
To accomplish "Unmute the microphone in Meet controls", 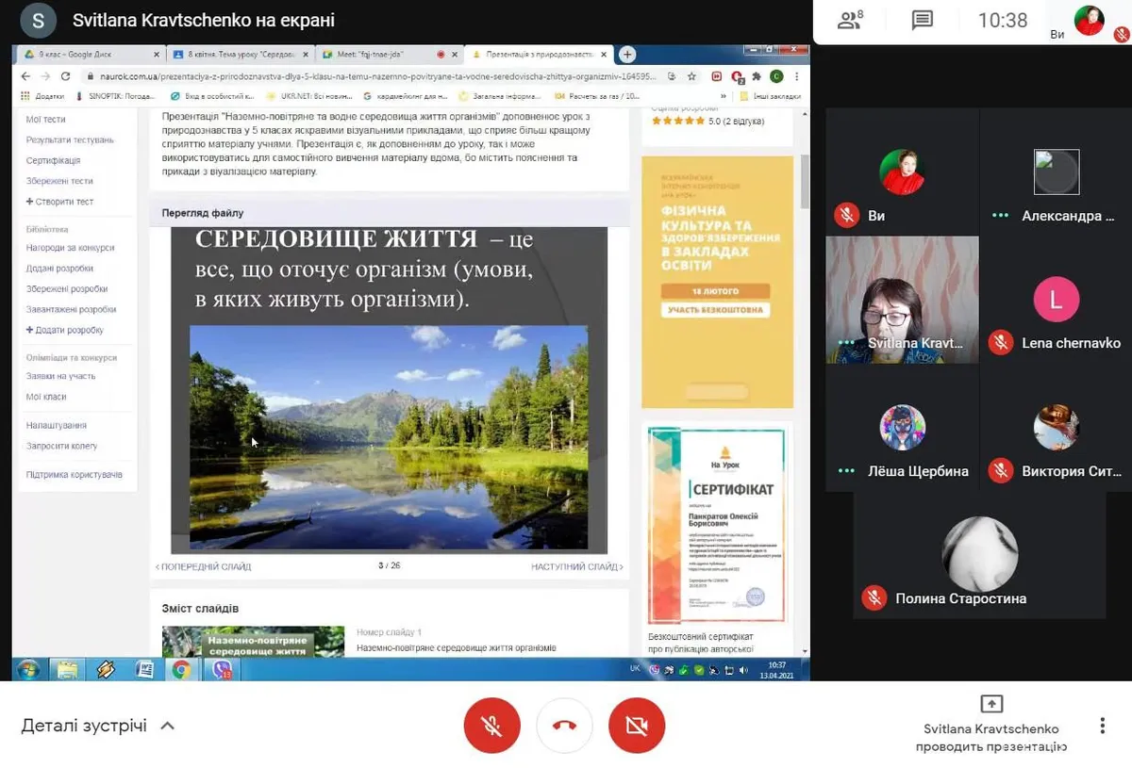I will pos(491,726).
